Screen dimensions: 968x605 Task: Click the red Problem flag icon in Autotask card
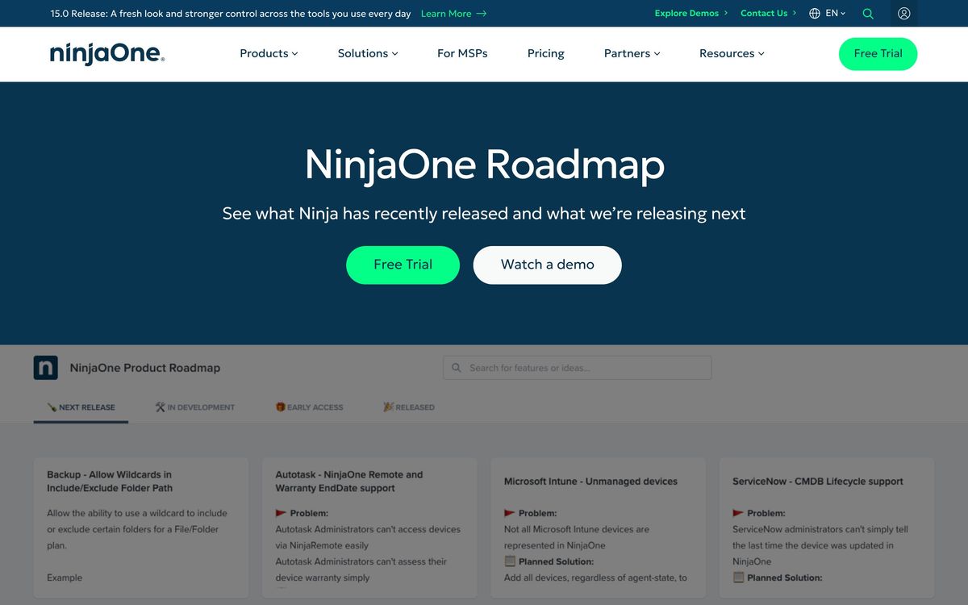coord(281,513)
